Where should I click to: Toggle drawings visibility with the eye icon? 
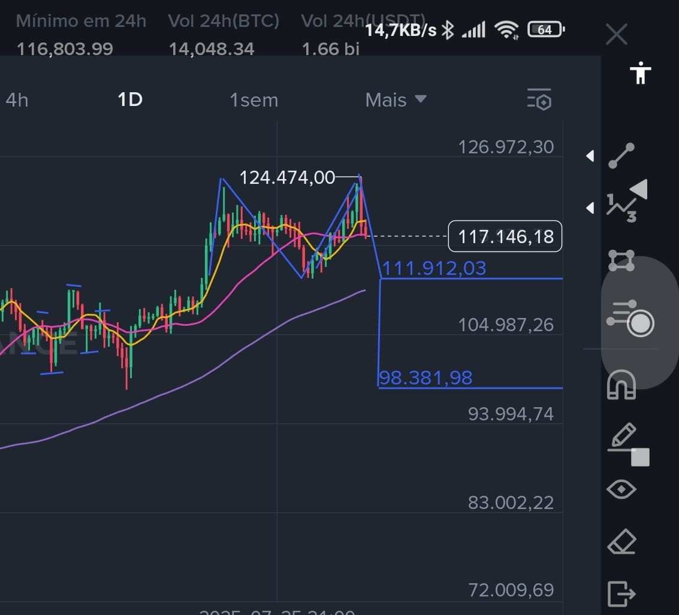tap(621, 489)
